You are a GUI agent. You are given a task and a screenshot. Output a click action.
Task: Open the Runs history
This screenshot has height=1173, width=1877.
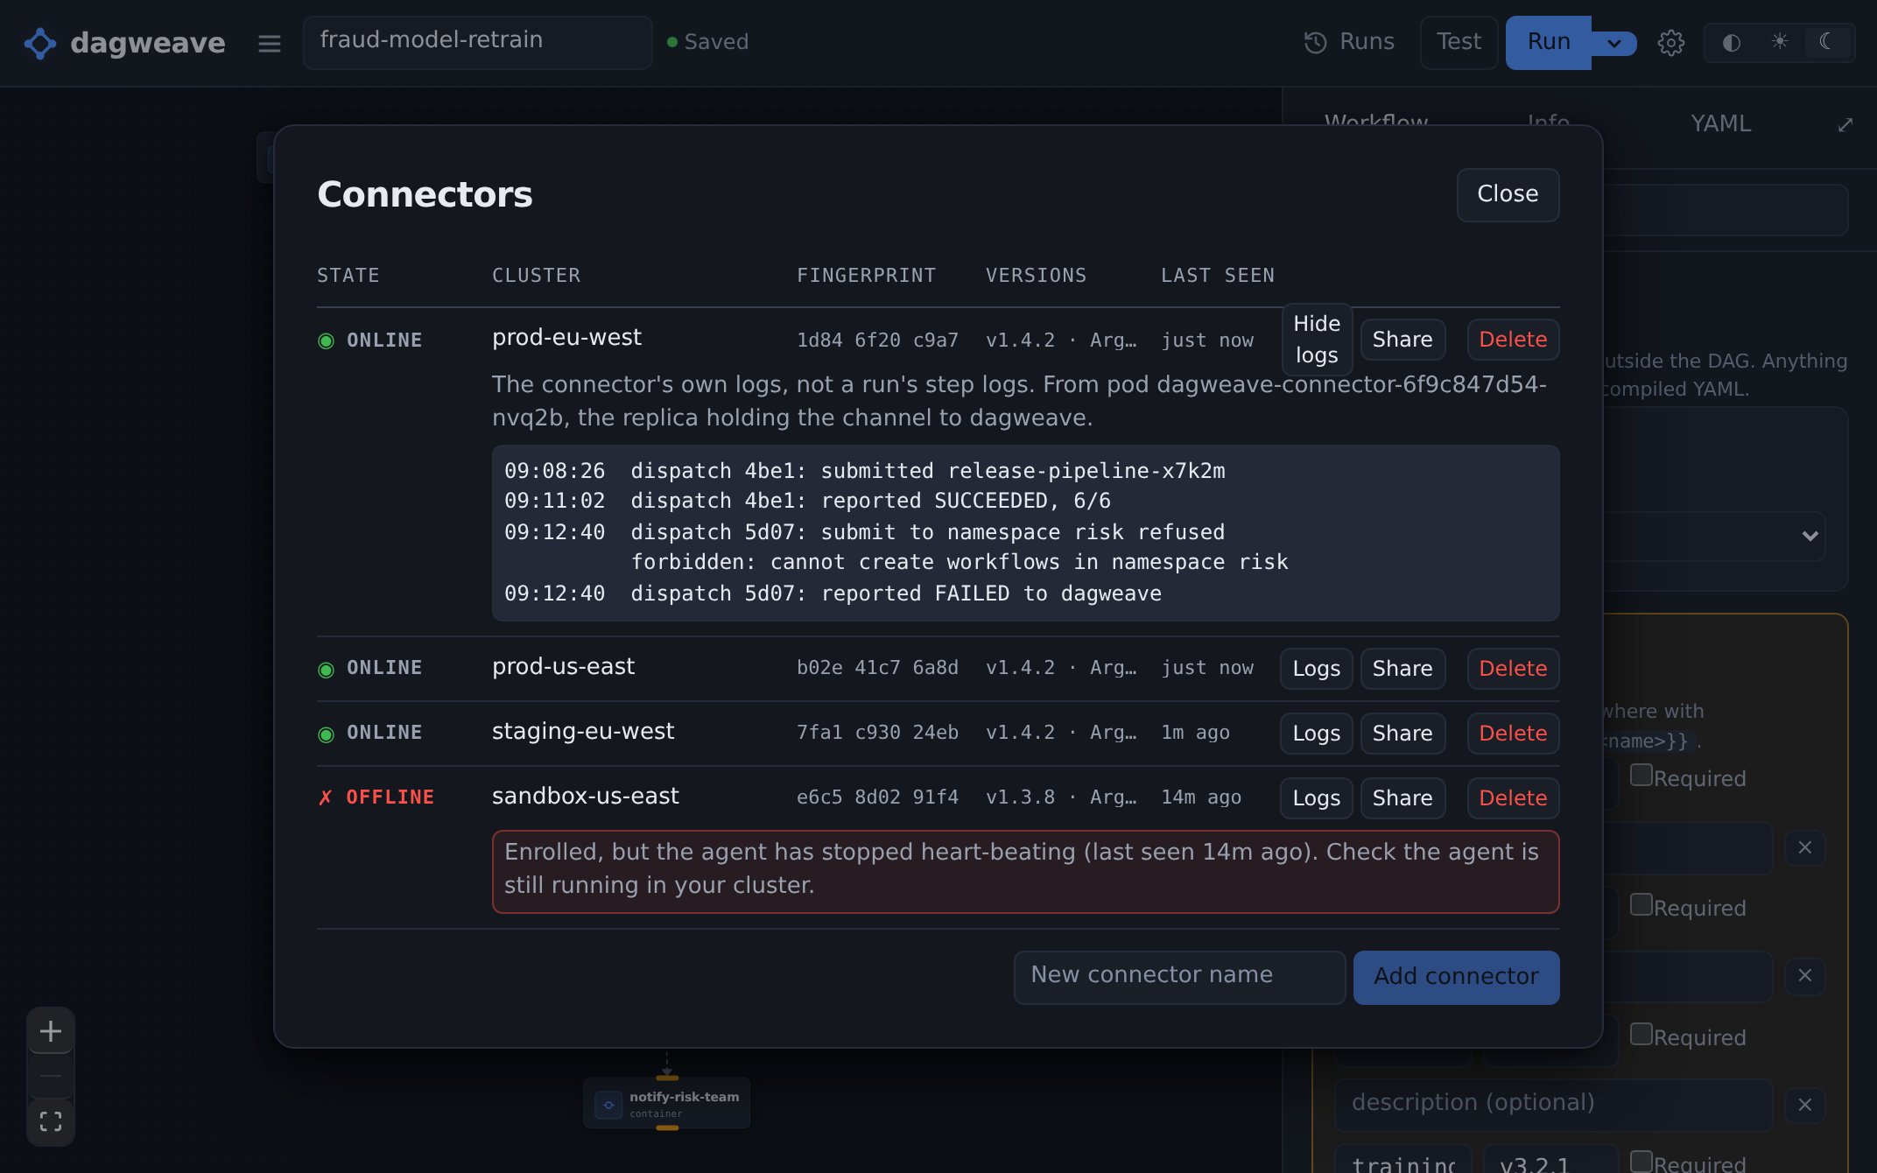(1349, 42)
